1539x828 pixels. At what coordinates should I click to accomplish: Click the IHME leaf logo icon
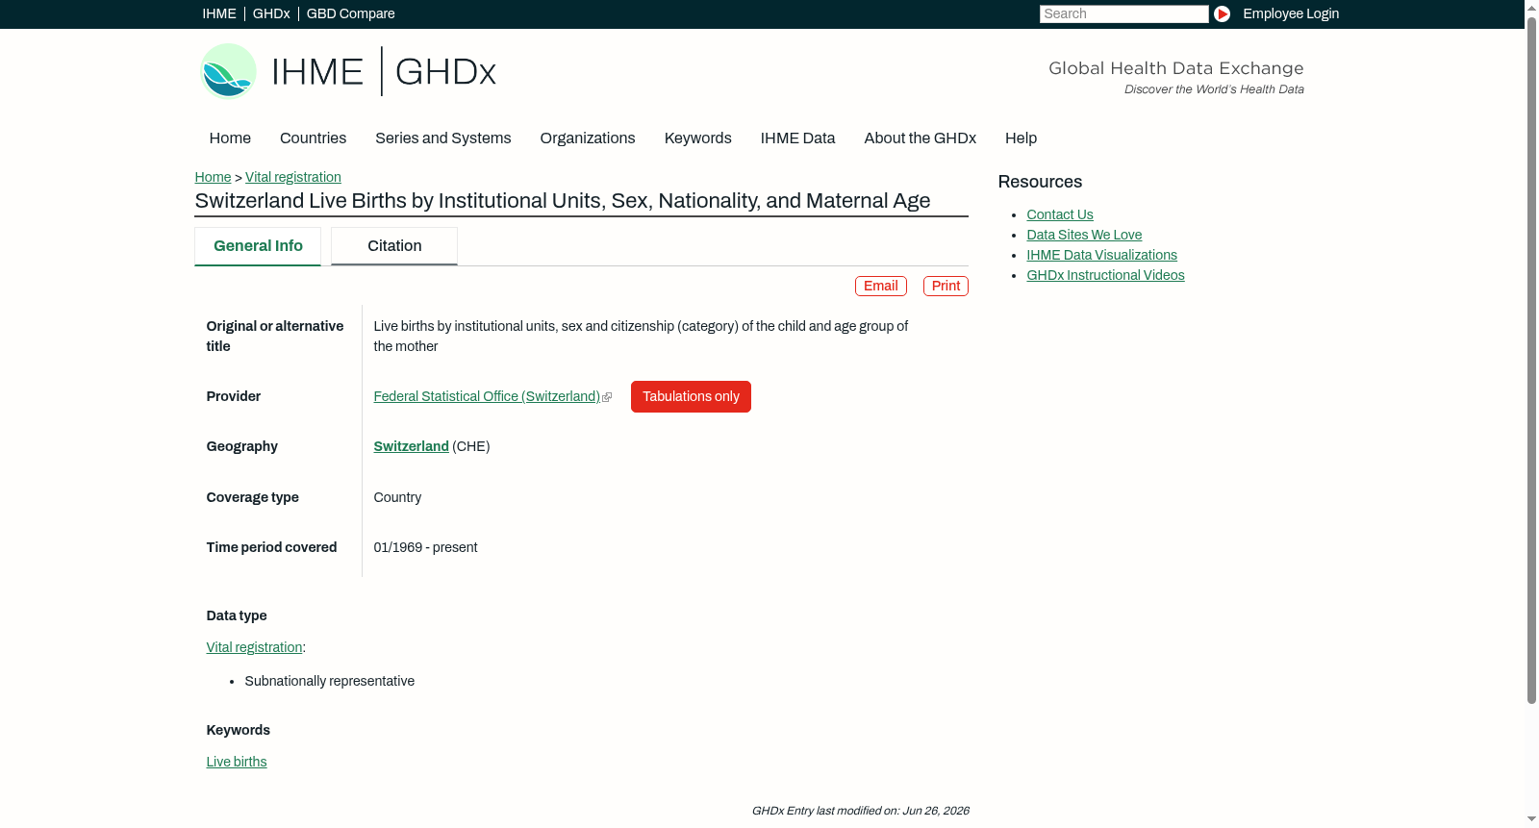pyautogui.click(x=228, y=71)
